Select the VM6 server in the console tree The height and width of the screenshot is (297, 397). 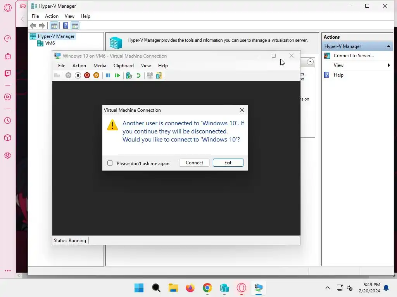(x=50, y=43)
